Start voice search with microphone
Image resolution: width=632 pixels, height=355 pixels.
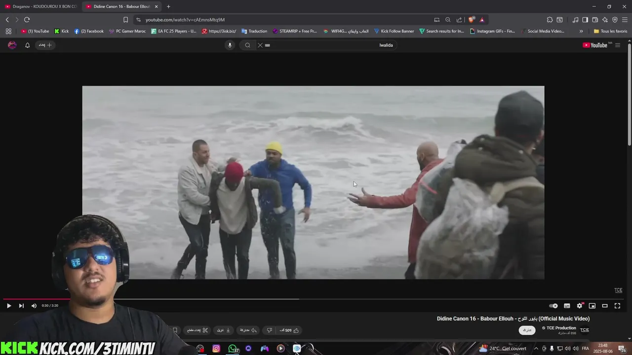point(230,45)
